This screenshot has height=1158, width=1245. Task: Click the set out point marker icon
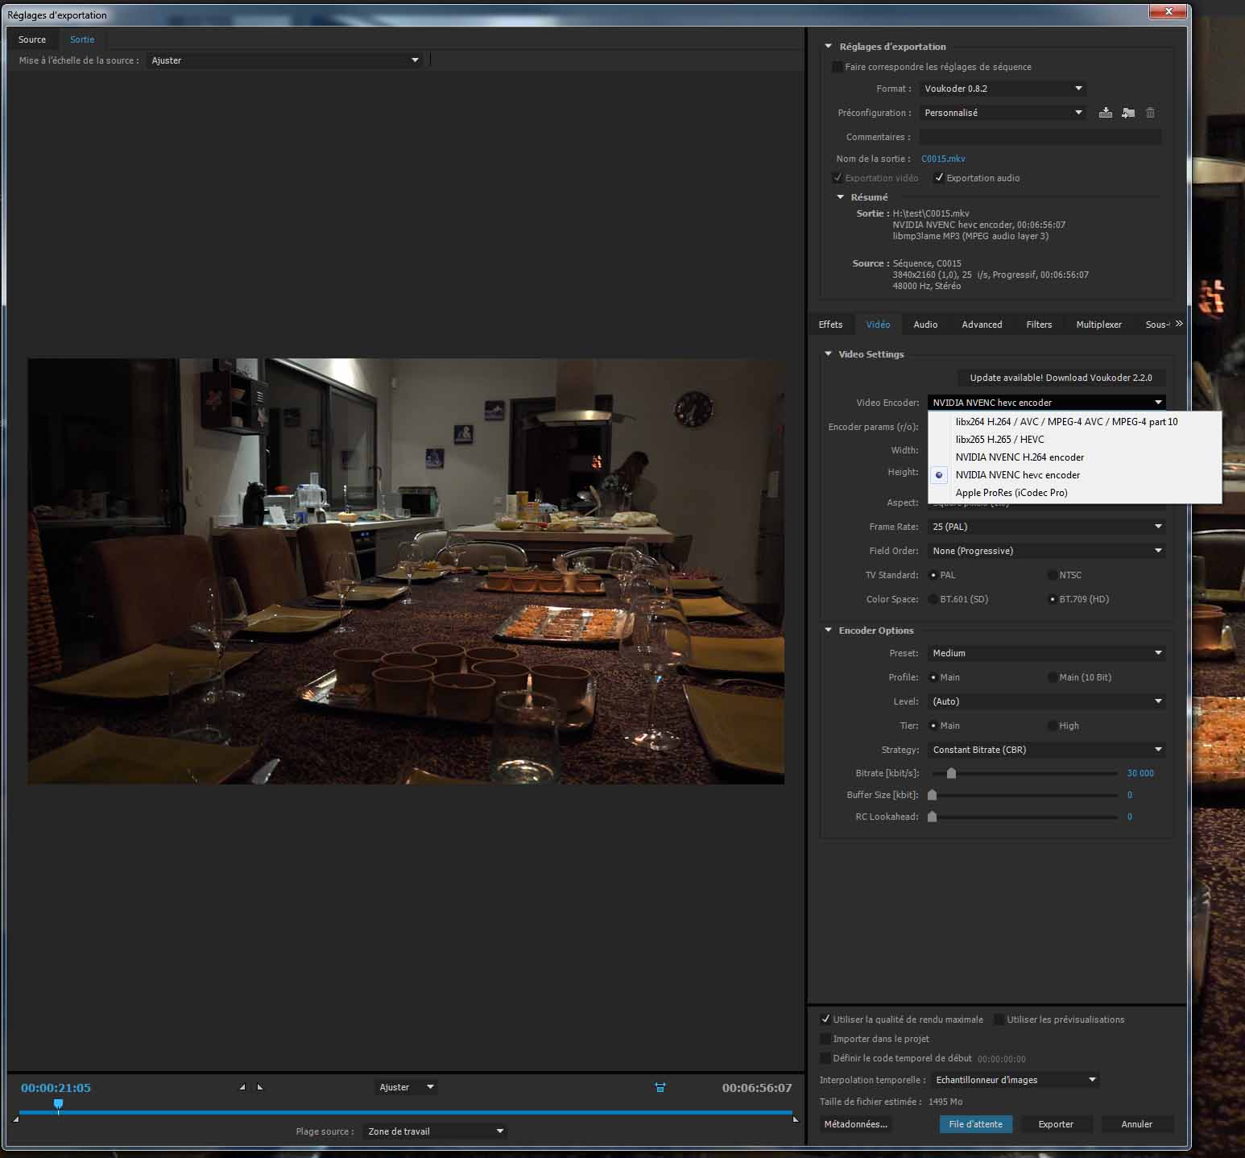point(259,1087)
